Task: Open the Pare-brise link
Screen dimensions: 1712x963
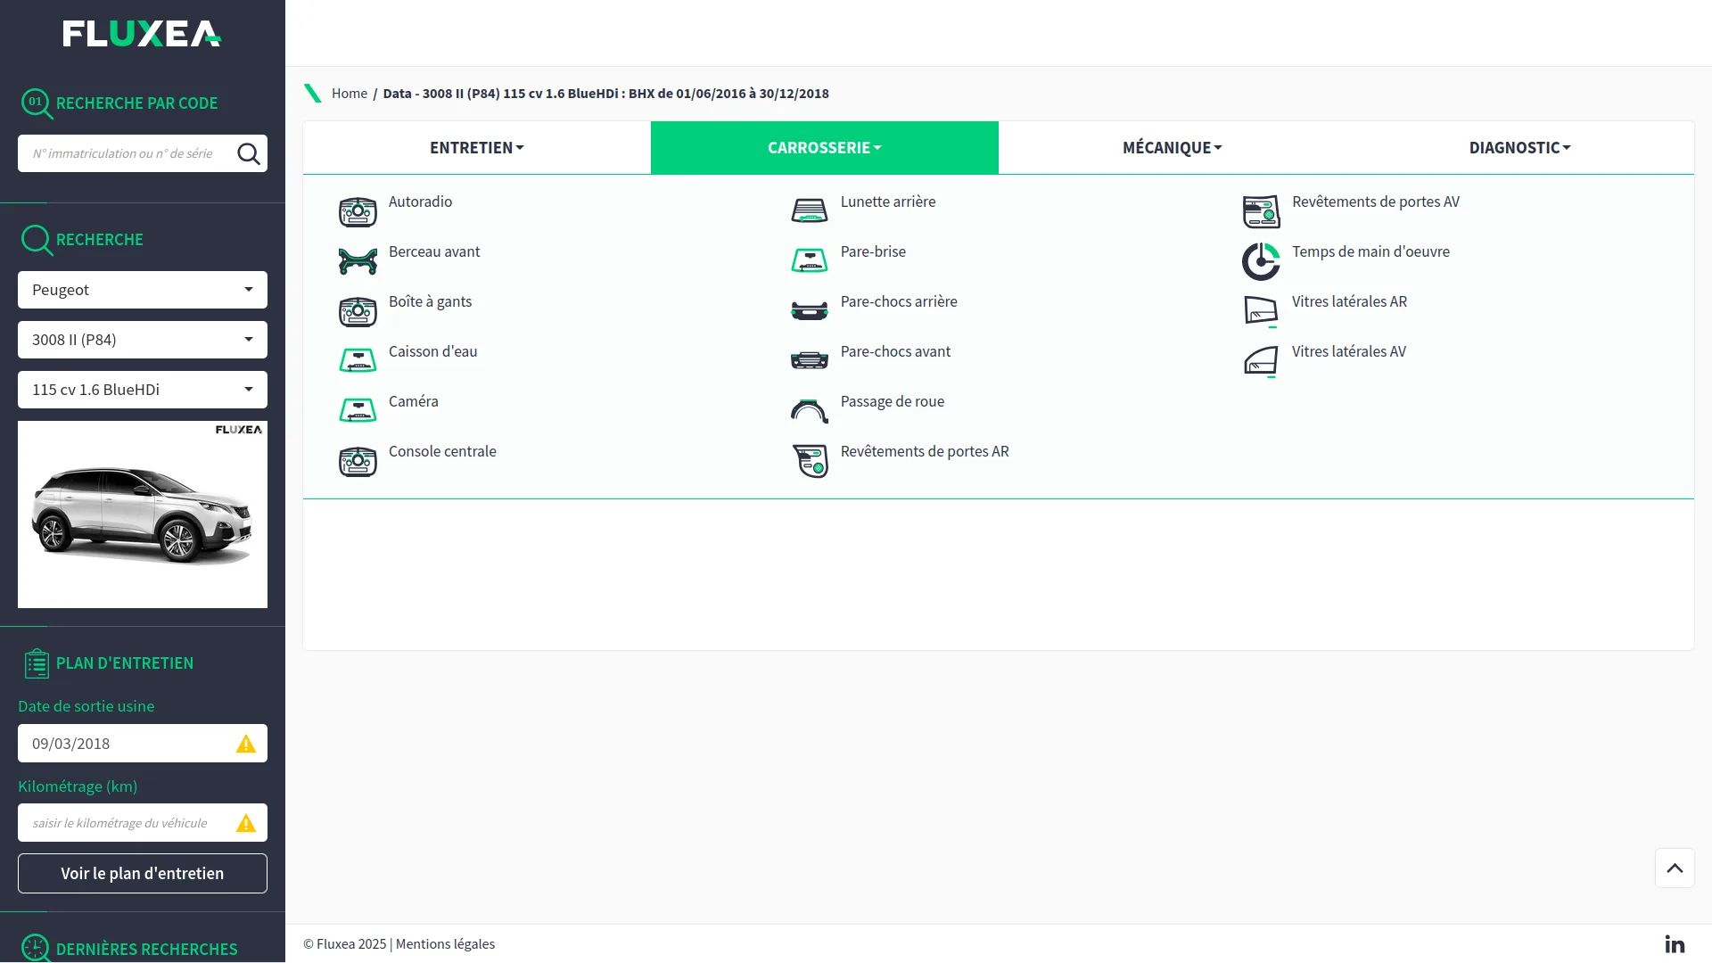Action: tap(873, 251)
